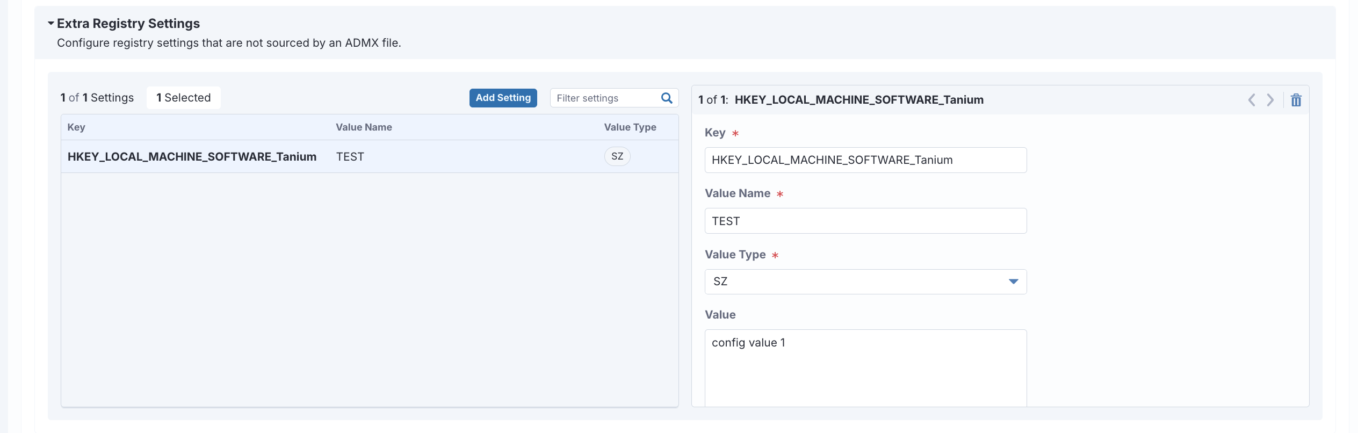Click the delete trash icon
This screenshot has height=433, width=1358.
(1296, 100)
